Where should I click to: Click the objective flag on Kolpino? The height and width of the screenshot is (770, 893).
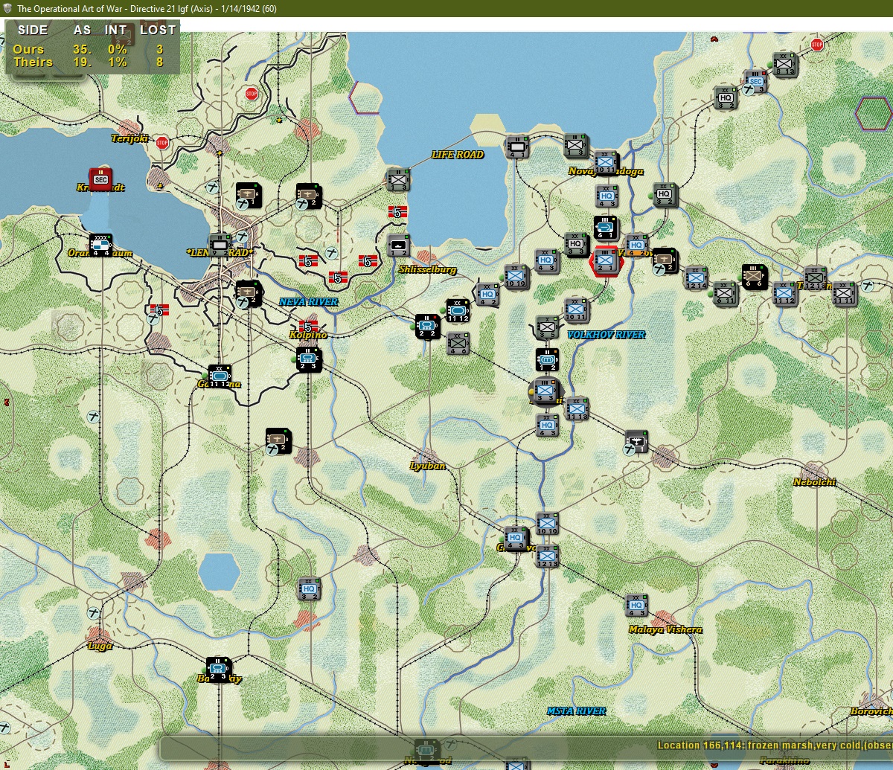point(308,326)
